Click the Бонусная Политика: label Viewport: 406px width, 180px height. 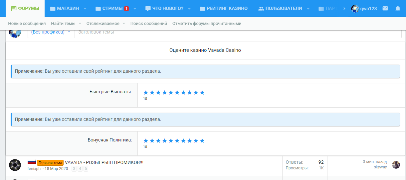pyautogui.click(x=110, y=140)
